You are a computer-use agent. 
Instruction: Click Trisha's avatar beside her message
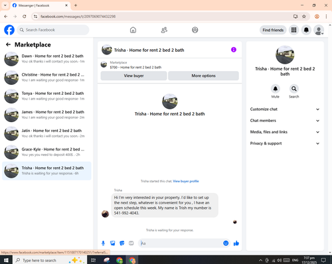tap(105, 214)
